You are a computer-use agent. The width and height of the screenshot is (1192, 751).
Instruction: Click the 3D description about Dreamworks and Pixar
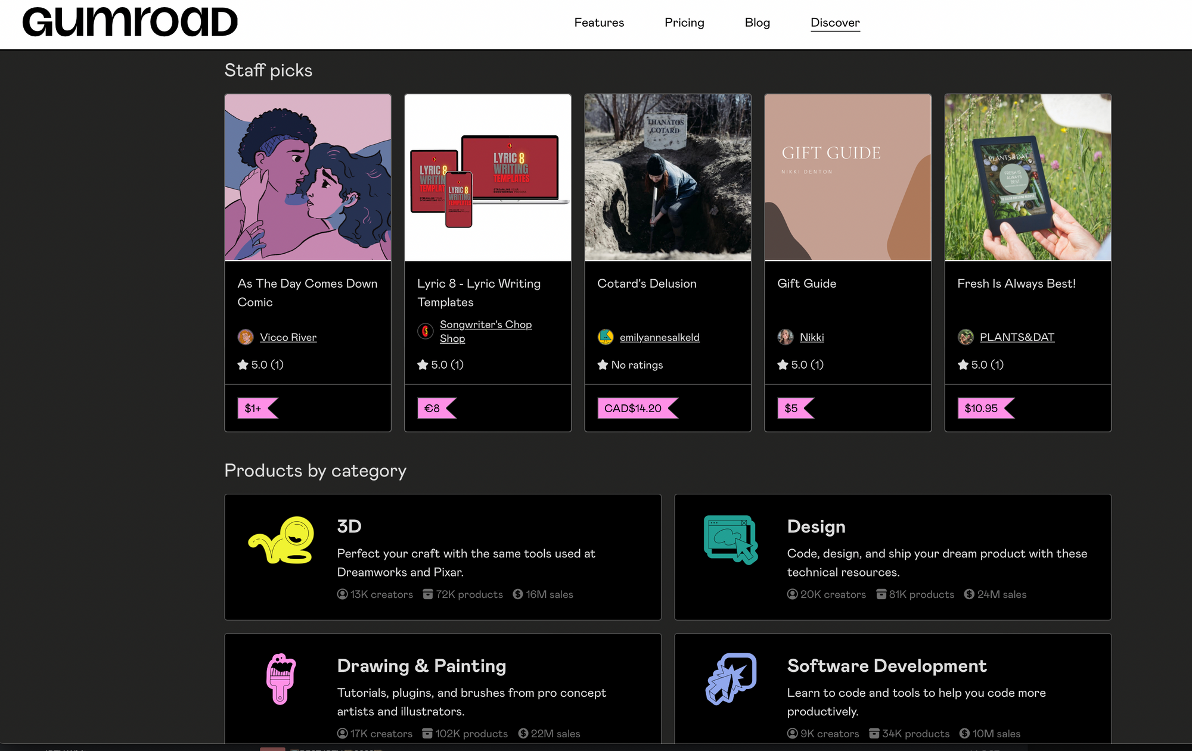click(x=466, y=563)
